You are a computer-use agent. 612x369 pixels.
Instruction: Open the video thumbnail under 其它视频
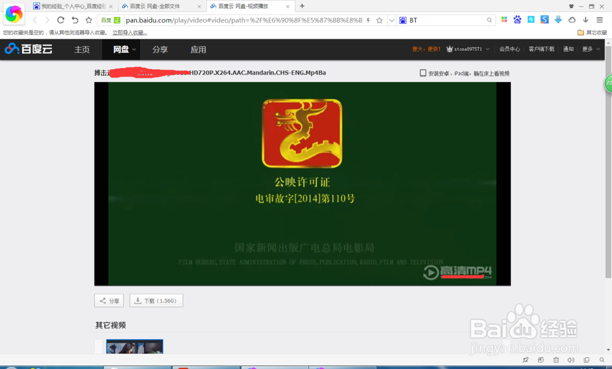(134, 347)
